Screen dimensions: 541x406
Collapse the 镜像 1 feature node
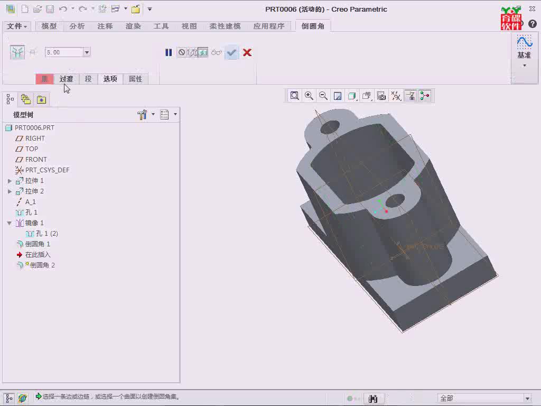point(10,223)
